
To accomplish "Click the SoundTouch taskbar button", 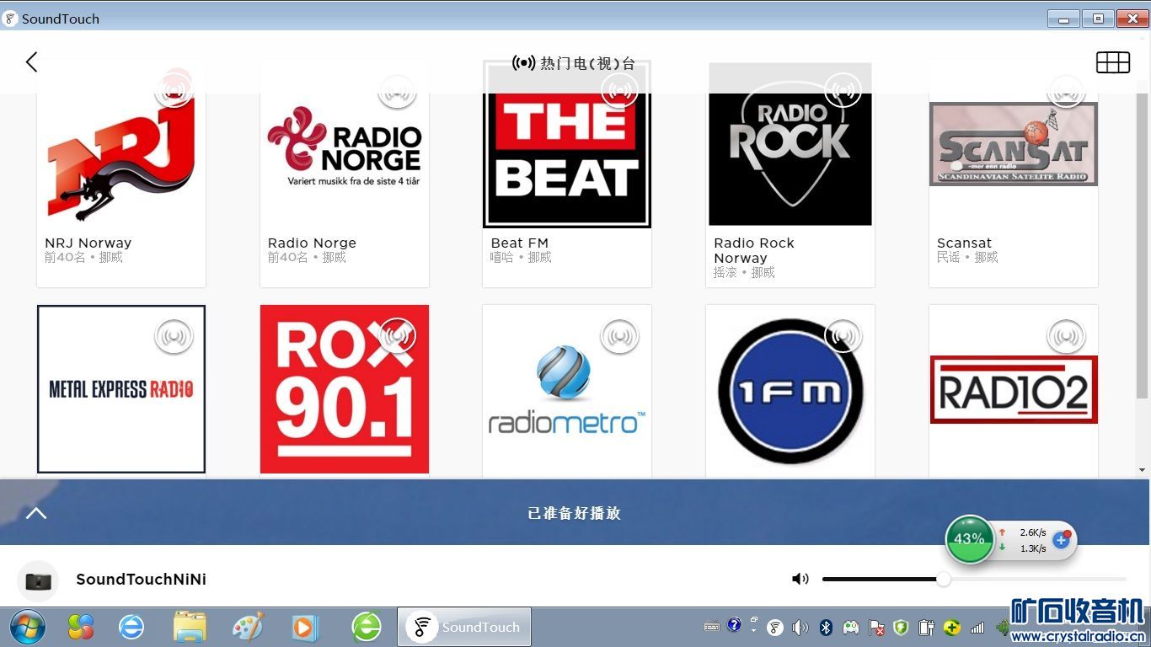I will (464, 627).
